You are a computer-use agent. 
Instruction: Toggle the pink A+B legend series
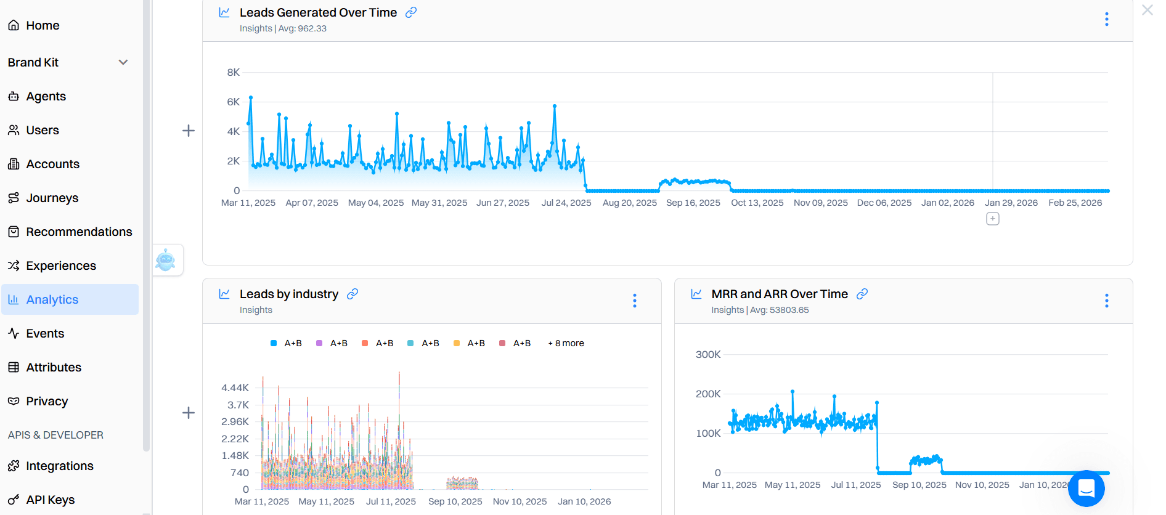(x=515, y=343)
